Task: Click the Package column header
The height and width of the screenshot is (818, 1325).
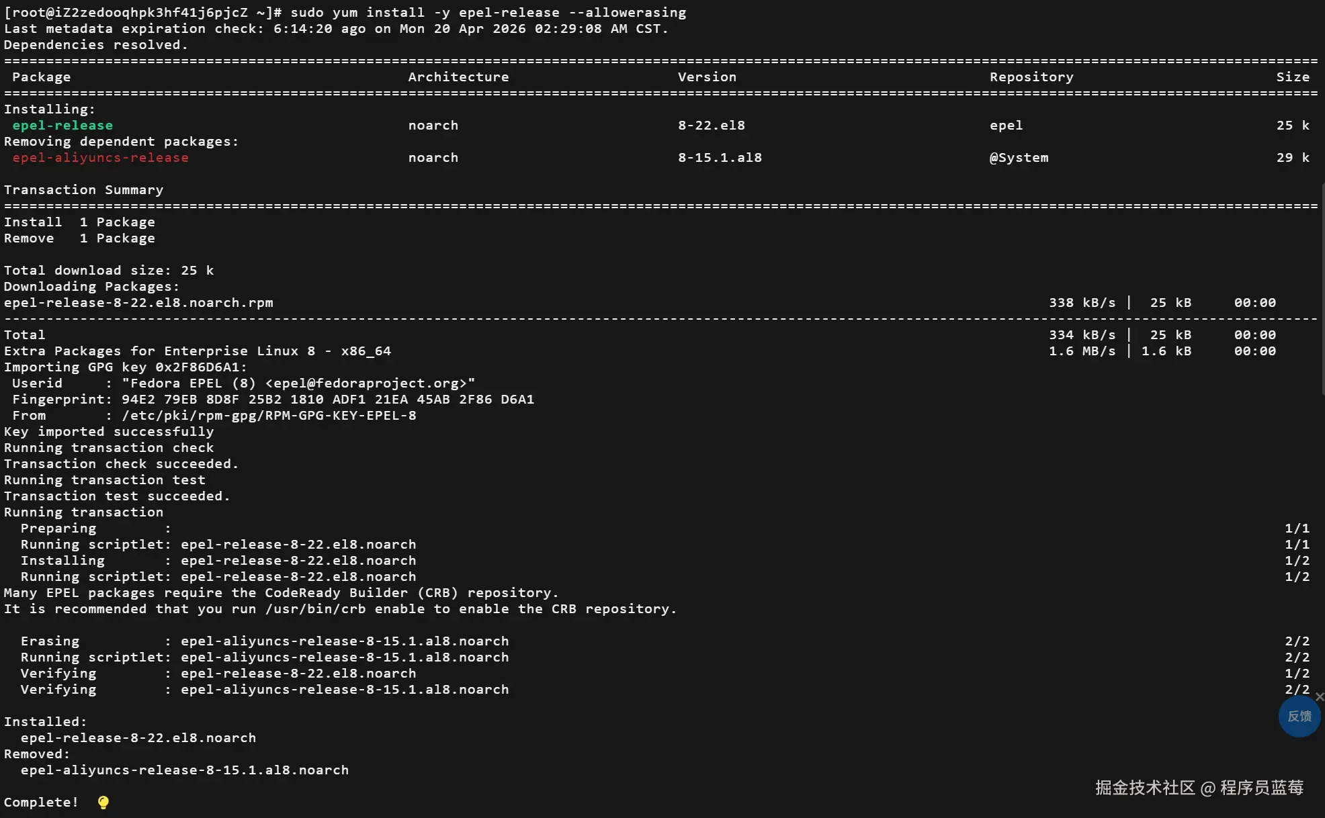Action: point(41,77)
